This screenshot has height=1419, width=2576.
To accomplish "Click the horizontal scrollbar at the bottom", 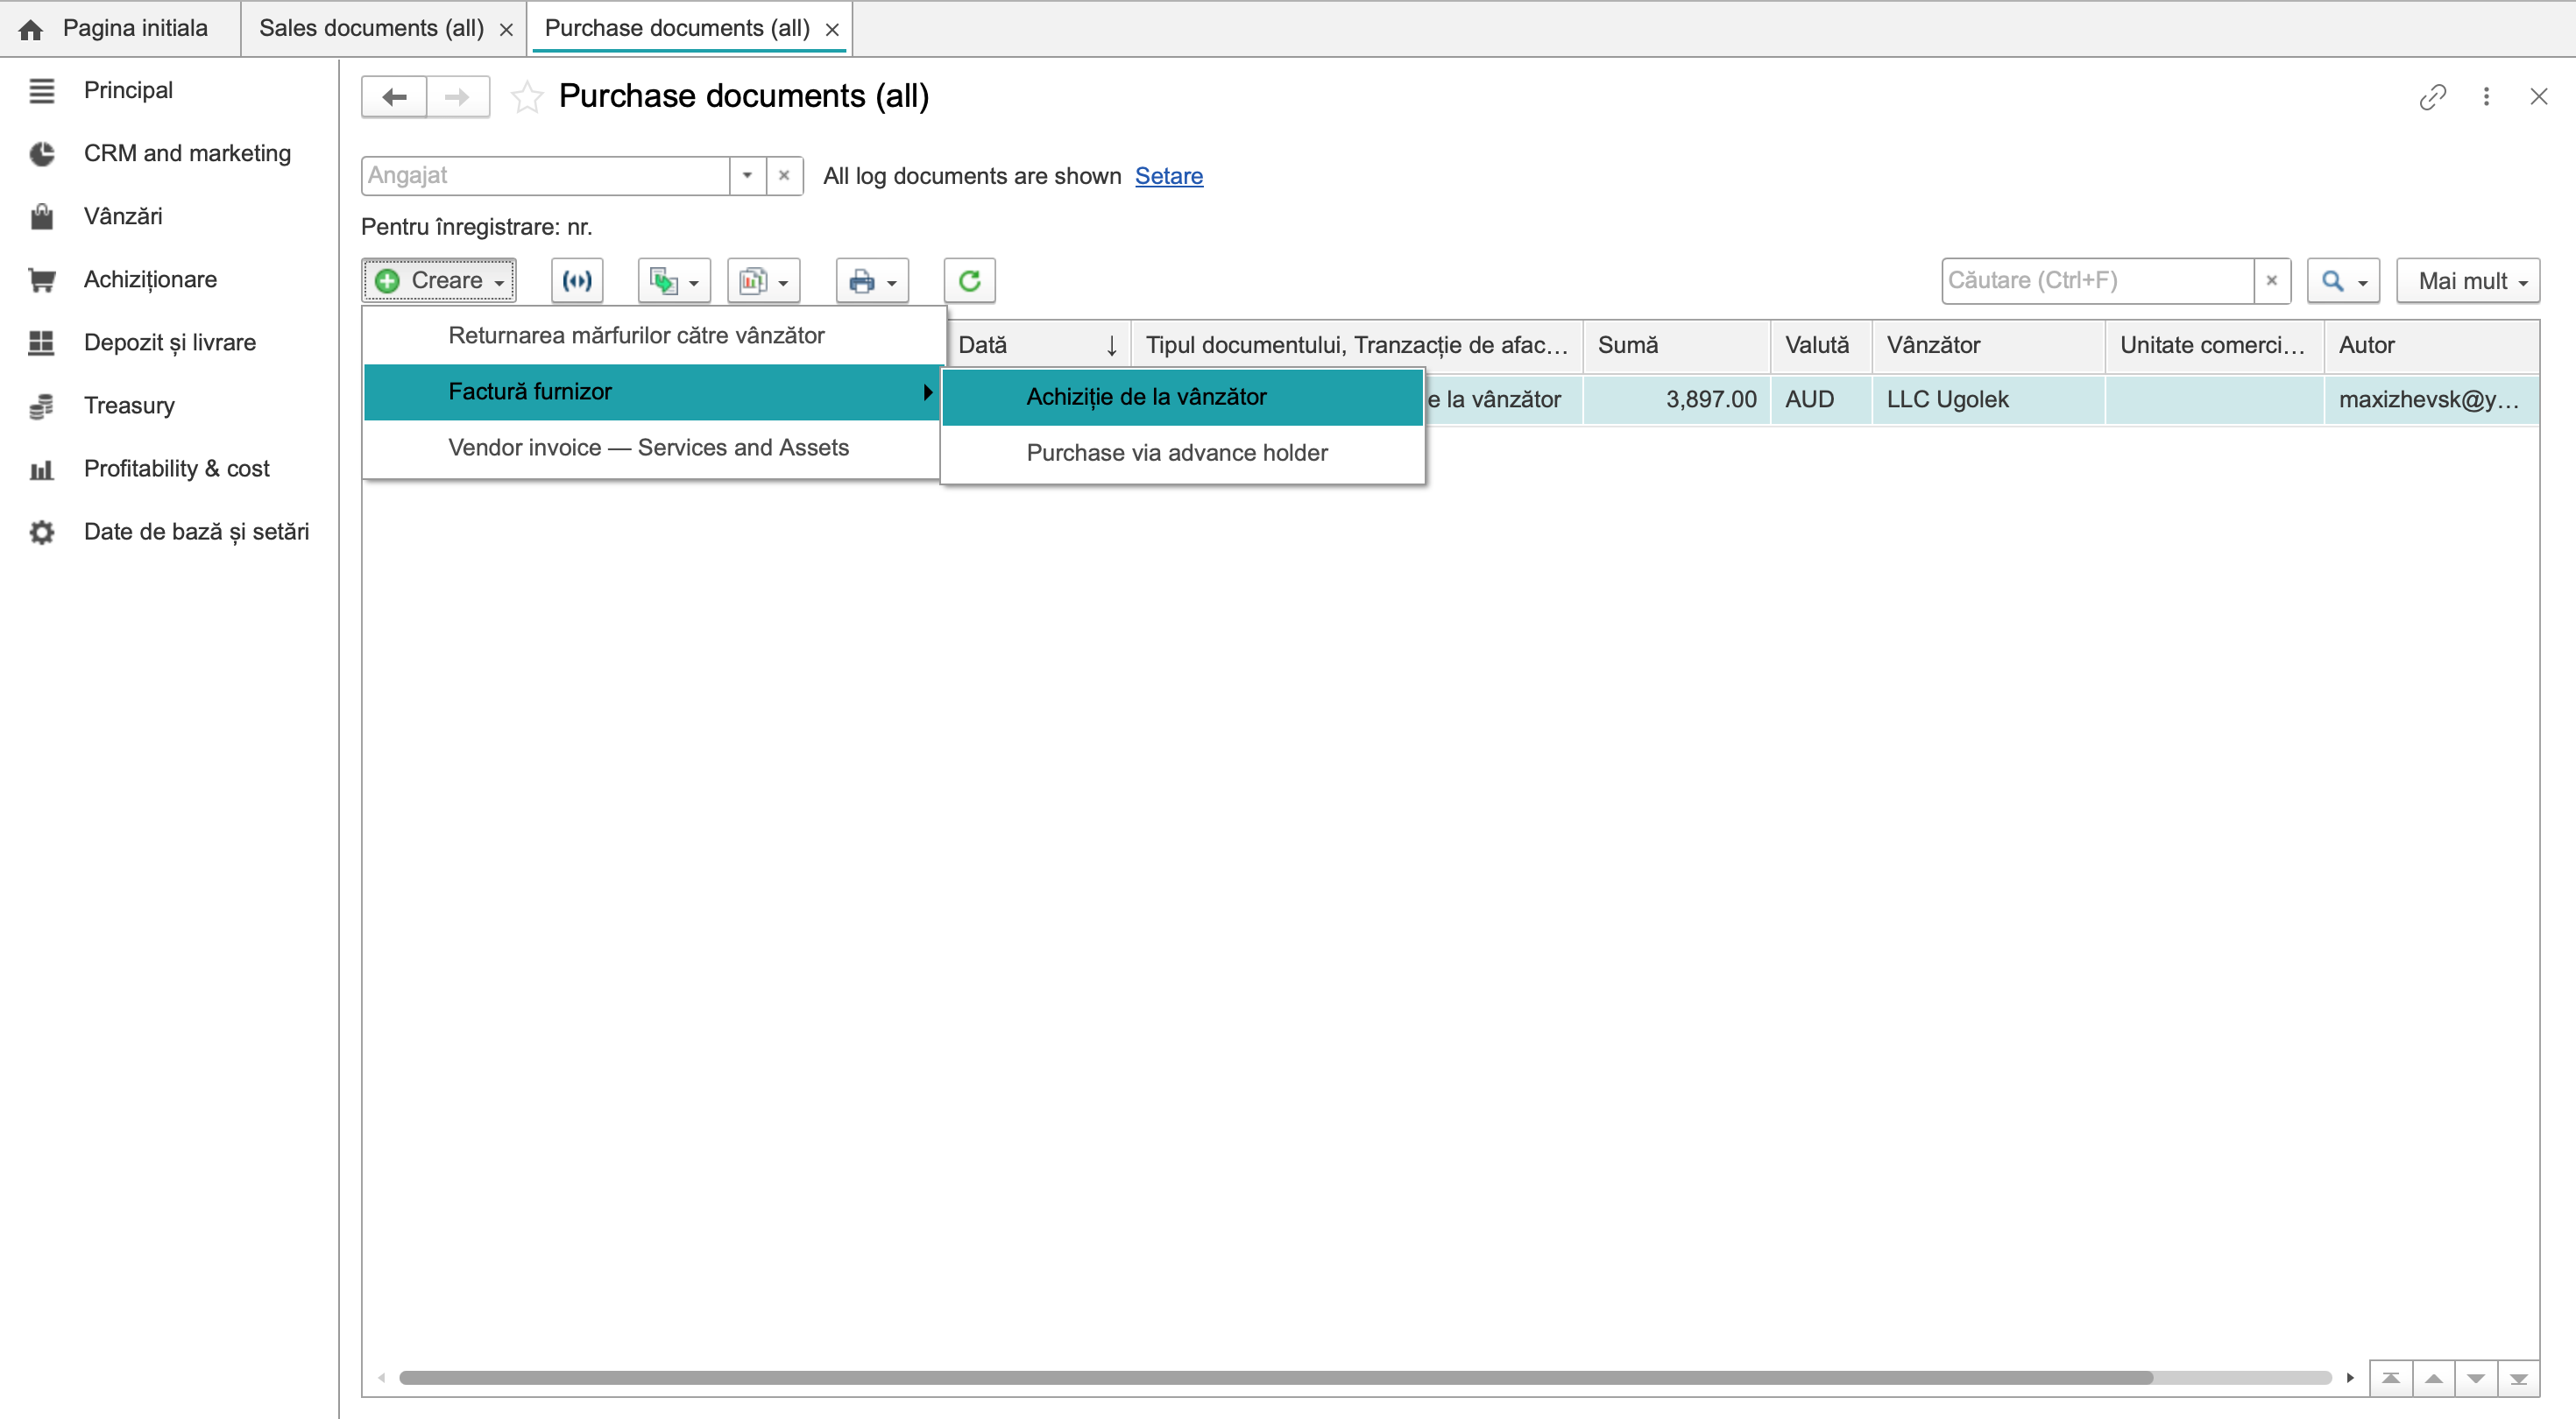I will pos(1275,1378).
